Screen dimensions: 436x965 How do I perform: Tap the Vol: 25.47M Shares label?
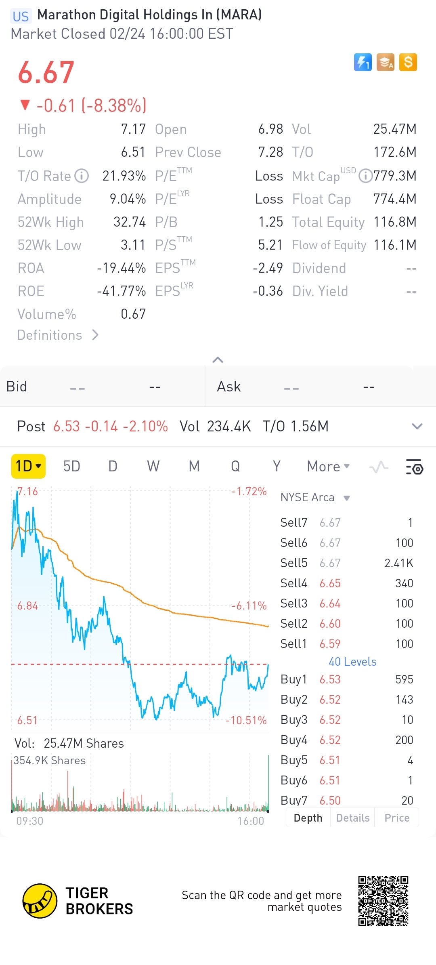click(x=69, y=743)
